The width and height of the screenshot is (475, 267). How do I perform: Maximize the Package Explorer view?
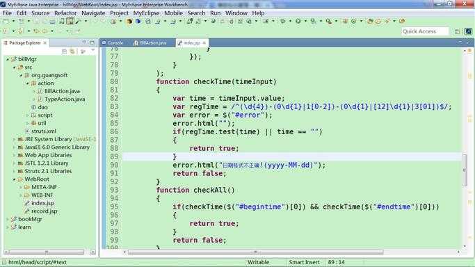[92, 42]
